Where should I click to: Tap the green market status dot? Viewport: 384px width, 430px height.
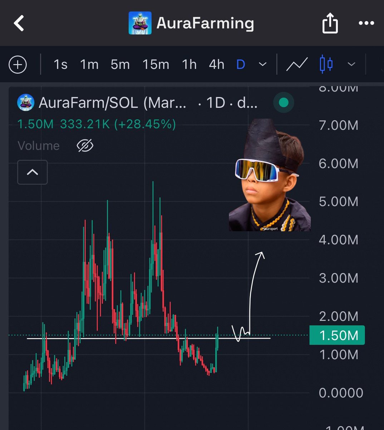click(284, 103)
